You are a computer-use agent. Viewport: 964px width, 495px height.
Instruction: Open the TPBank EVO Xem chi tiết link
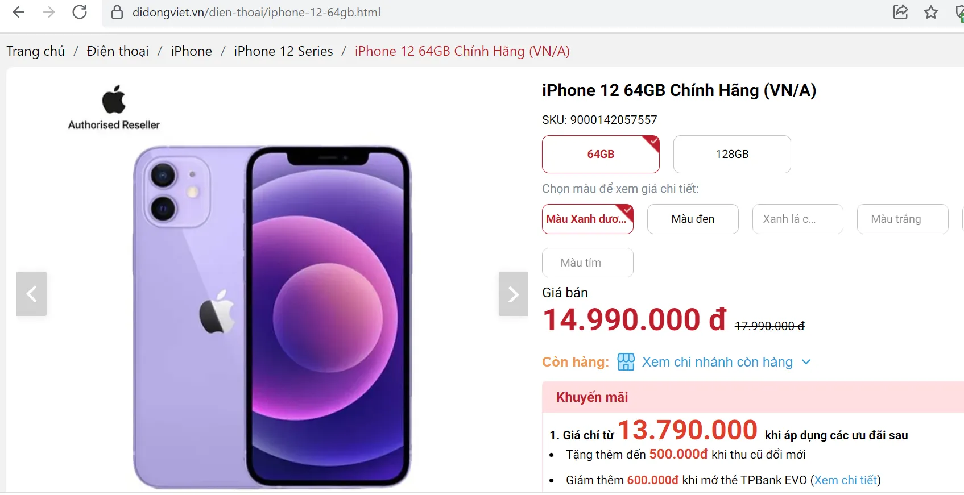point(846,480)
